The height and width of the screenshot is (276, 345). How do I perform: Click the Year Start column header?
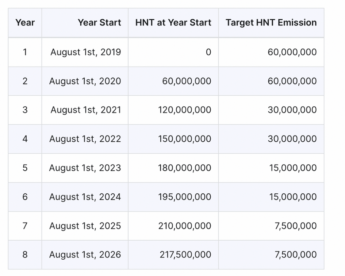coord(99,23)
